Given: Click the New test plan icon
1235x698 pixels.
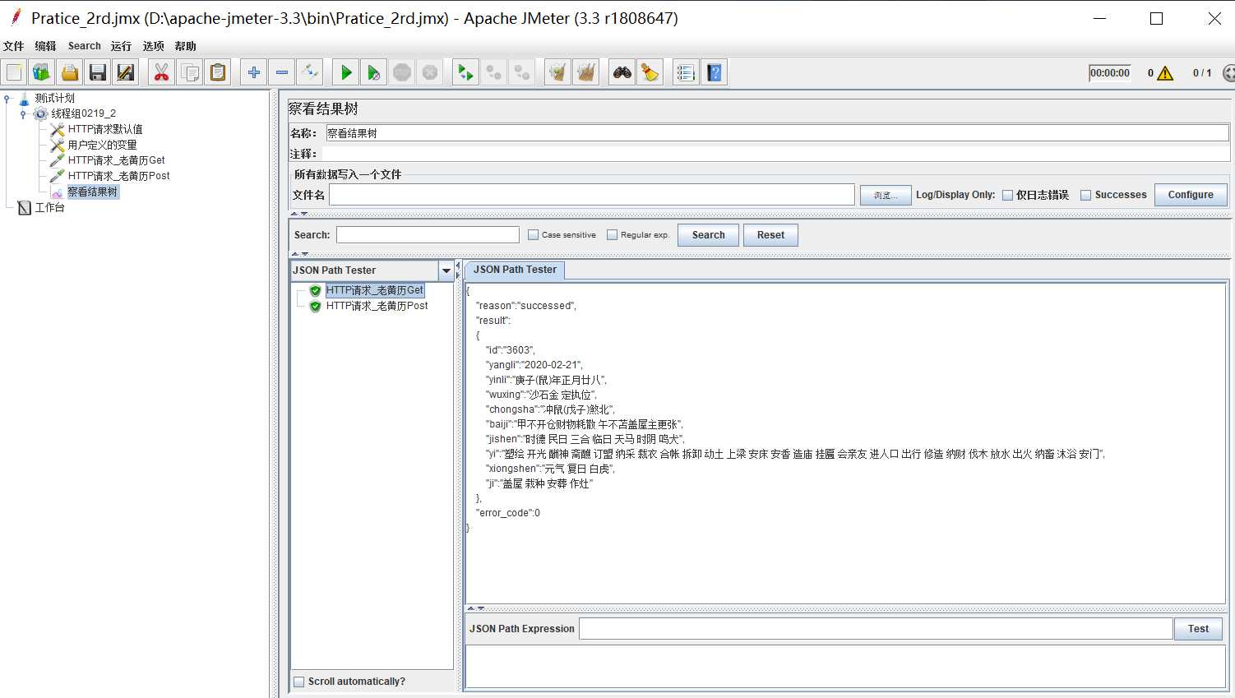Looking at the screenshot, I should tap(14, 72).
